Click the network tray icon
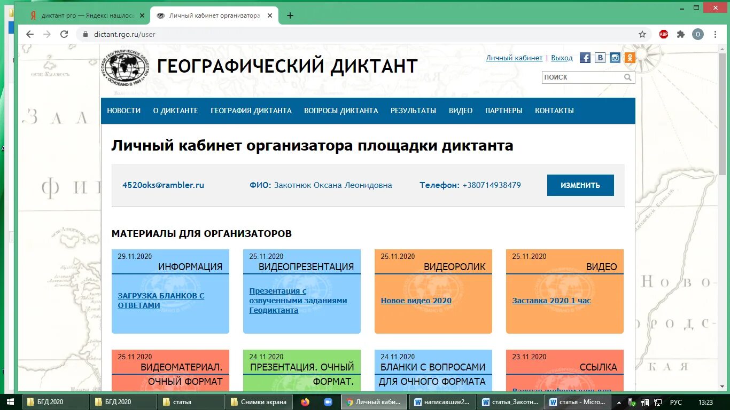 coord(658,402)
